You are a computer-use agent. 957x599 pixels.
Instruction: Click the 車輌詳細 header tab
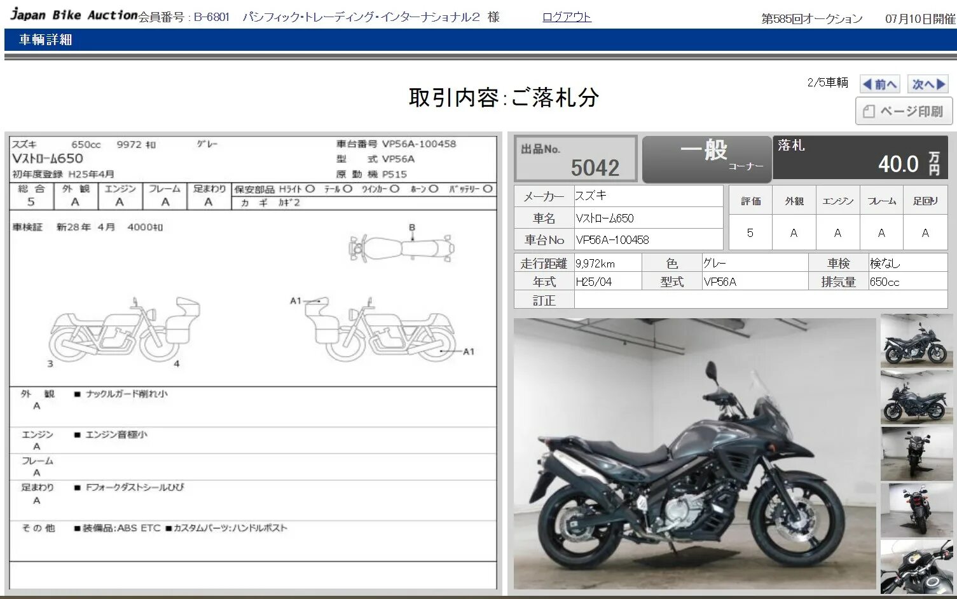(x=46, y=40)
